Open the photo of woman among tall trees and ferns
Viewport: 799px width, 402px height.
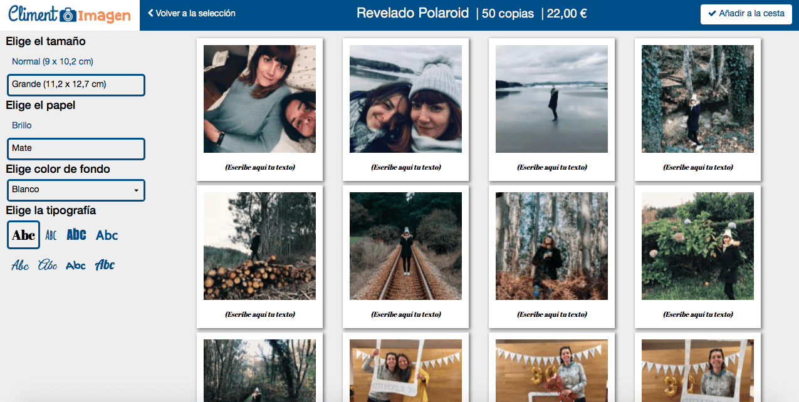(551, 246)
